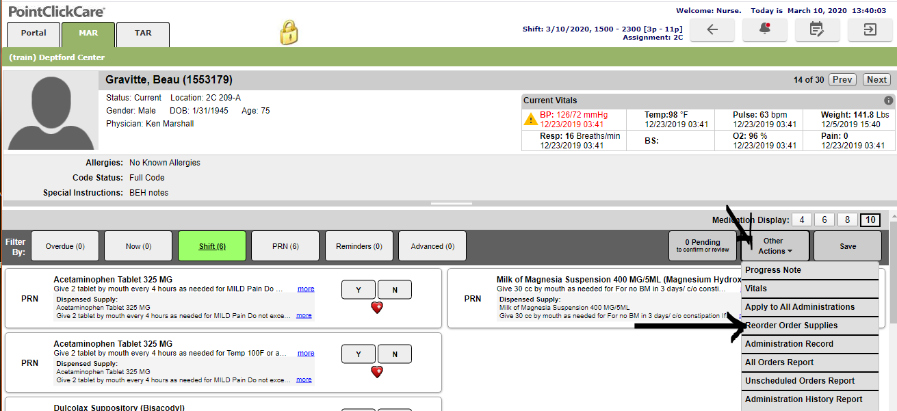The height and width of the screenshot is (411, 897).
Task: Filter by Now (0)
Action: tap(138, 246)
